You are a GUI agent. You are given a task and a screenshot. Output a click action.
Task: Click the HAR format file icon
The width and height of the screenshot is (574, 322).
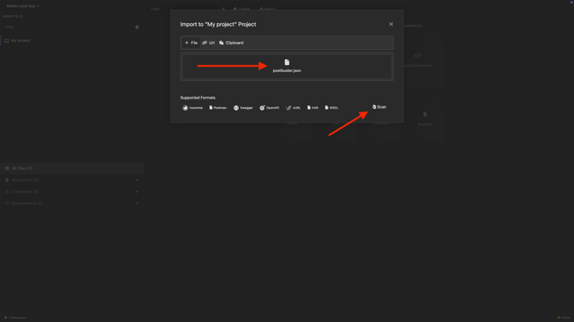(x=309, y=108)
